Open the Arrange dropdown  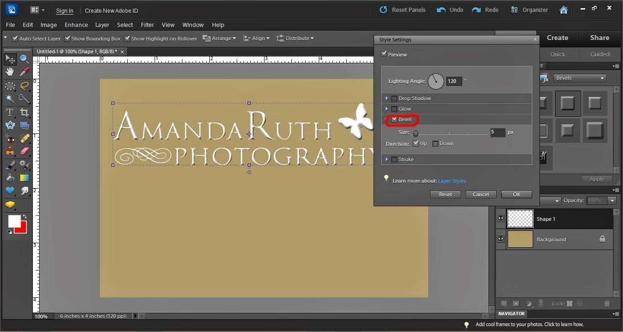pyautogui.click(x=219, y=38)
